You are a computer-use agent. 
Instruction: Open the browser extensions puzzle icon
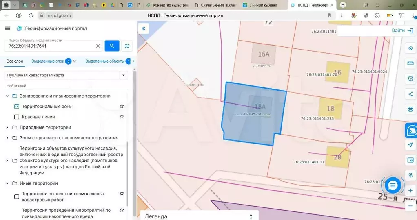[x=378, y=15]
